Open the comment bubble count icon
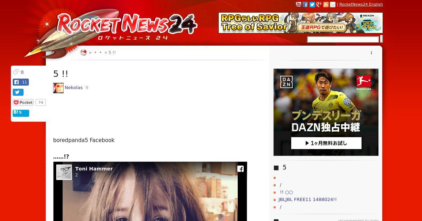422x221 pixels. point(16,72)
